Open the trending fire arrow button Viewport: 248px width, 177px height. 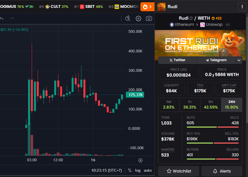coord(147,7)
